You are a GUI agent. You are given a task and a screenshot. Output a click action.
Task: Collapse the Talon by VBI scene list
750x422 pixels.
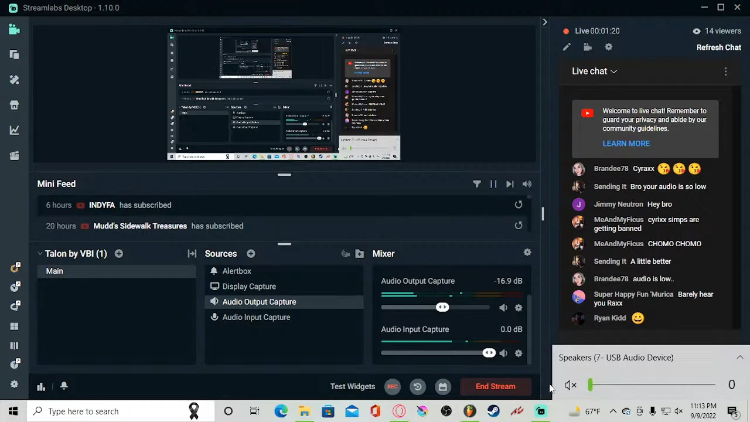[40, 253]
